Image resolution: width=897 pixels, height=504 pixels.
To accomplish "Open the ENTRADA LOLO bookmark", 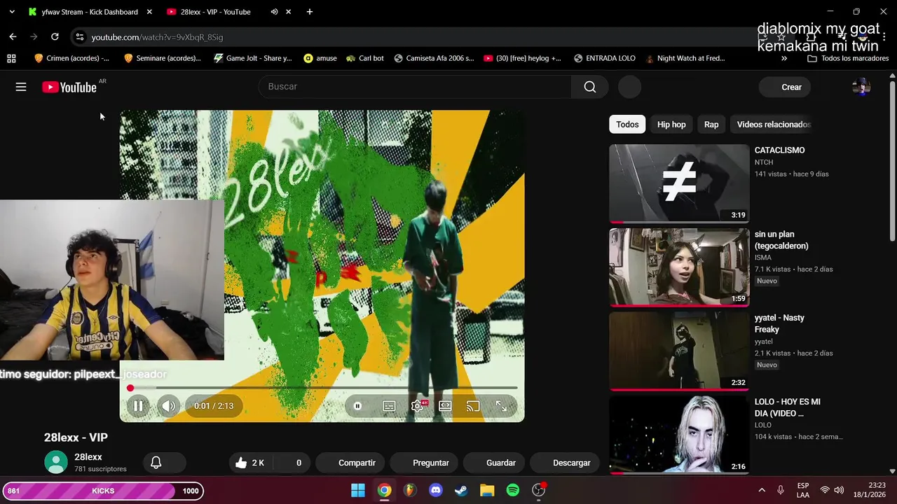I will [605, 58].
